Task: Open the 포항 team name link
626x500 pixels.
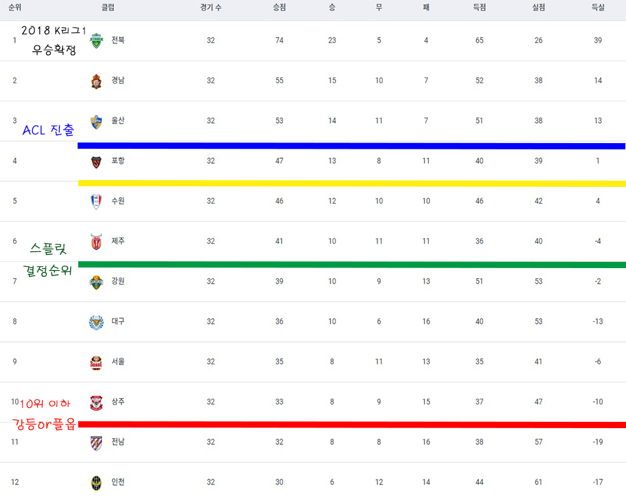Action: tap(118, 161)
